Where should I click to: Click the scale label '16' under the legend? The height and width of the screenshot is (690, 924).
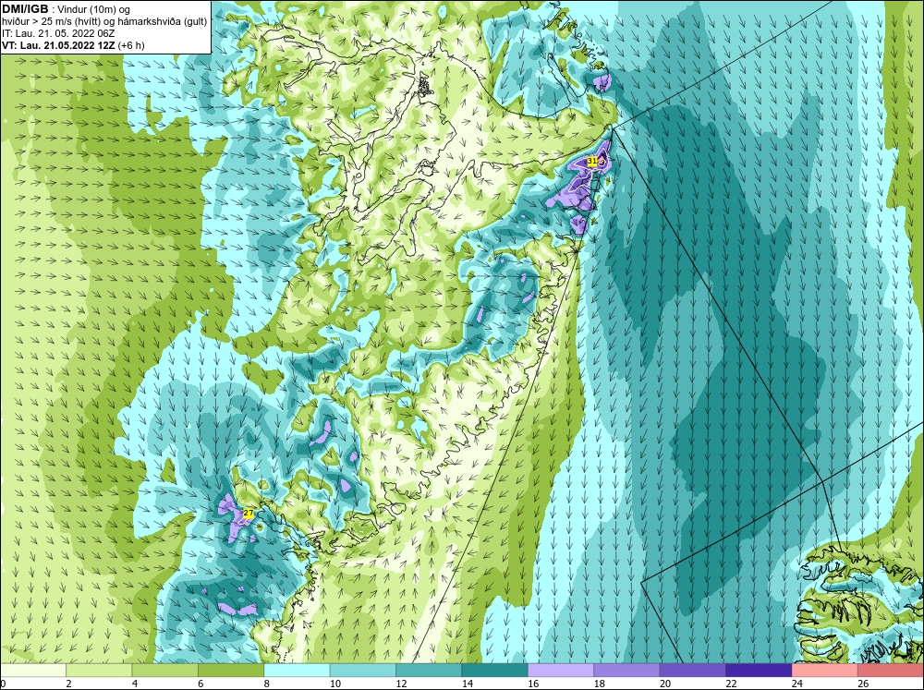(533, 684)
